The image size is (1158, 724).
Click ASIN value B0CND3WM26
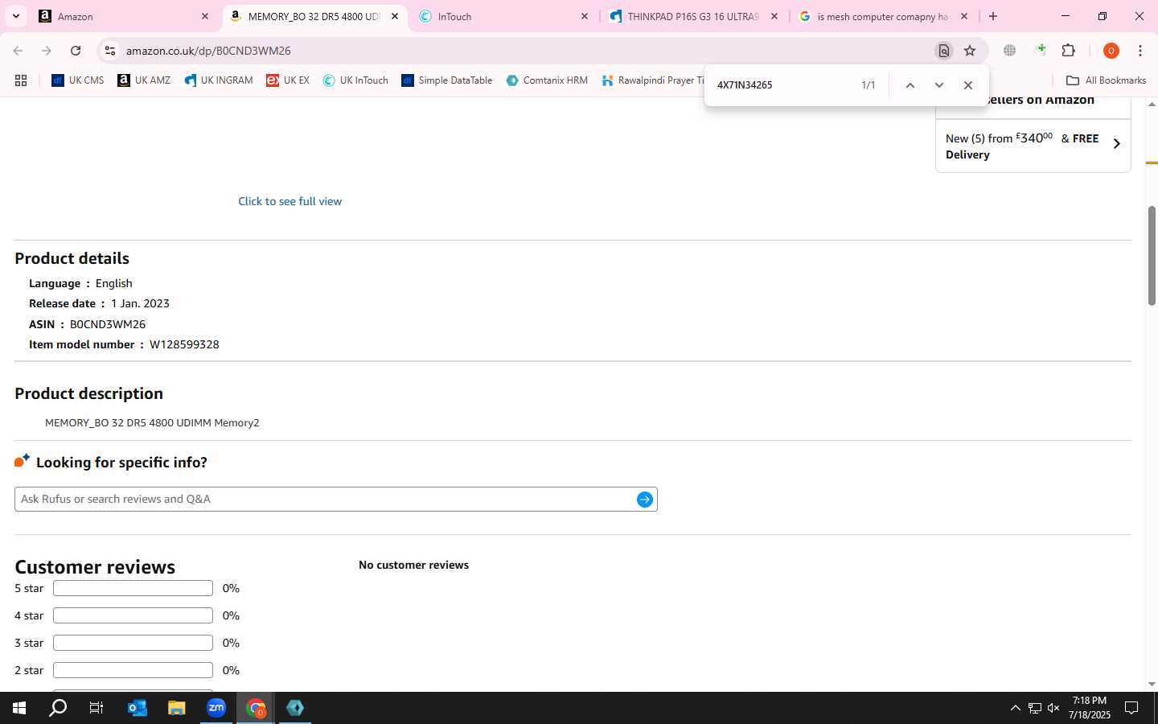[108, 324]
